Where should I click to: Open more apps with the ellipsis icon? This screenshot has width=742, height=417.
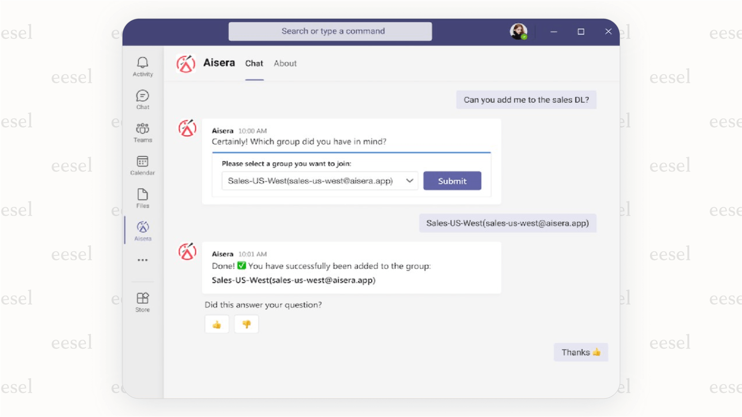tap(142, 260)
